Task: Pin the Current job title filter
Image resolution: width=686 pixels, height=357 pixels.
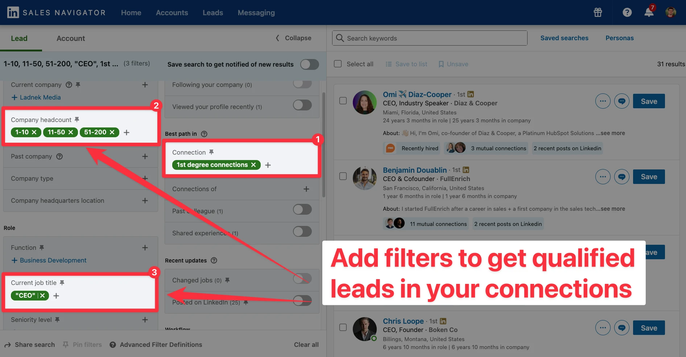Action: [62, 283]
